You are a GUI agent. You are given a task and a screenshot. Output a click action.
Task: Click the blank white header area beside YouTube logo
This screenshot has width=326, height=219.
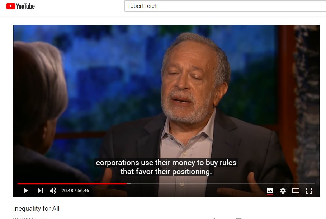tap(79, 6)
